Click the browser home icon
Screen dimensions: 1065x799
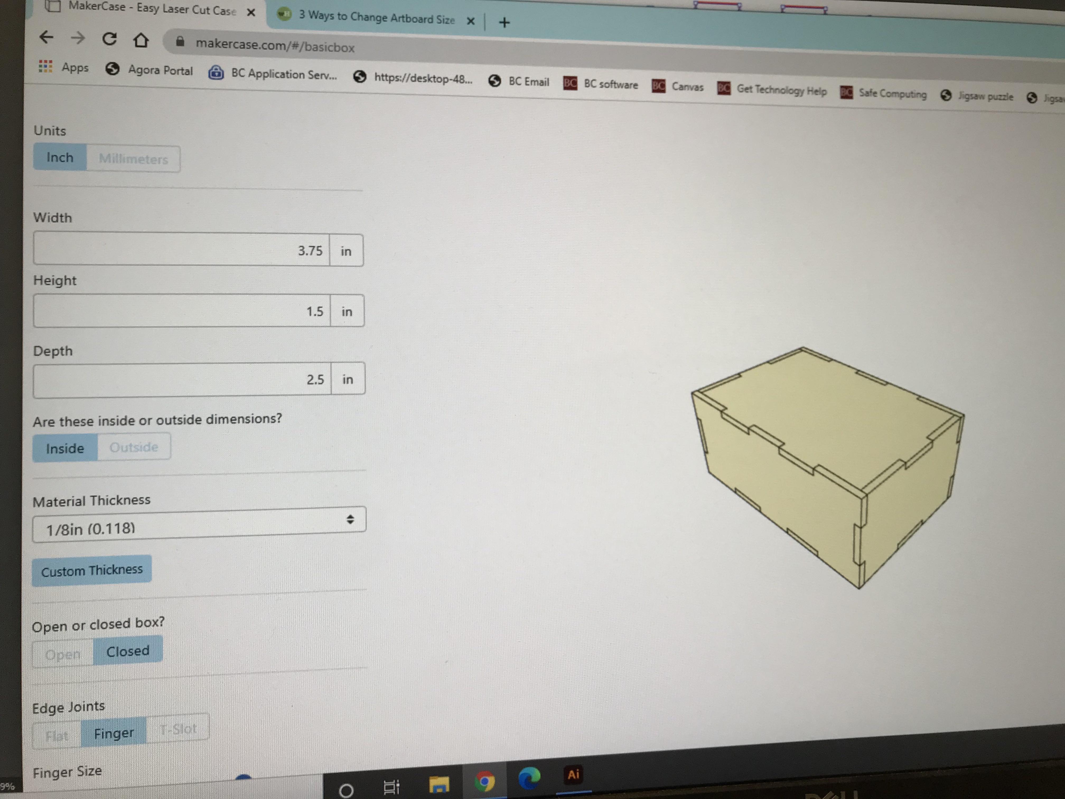141,40
